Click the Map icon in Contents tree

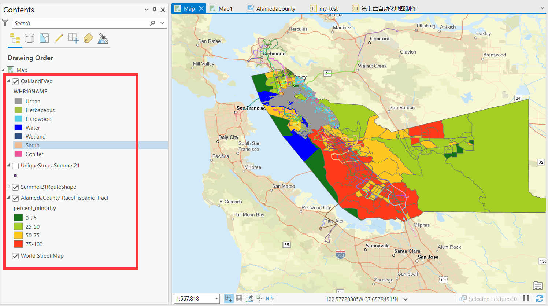pyautogui.click(x=11, y=70)
